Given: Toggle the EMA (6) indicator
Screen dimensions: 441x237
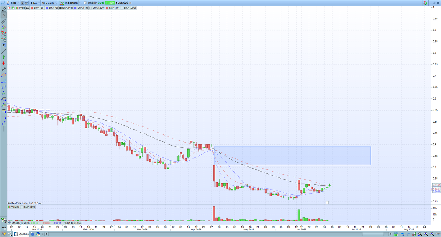Looking at the screenshot, I should tap(52, 8).
